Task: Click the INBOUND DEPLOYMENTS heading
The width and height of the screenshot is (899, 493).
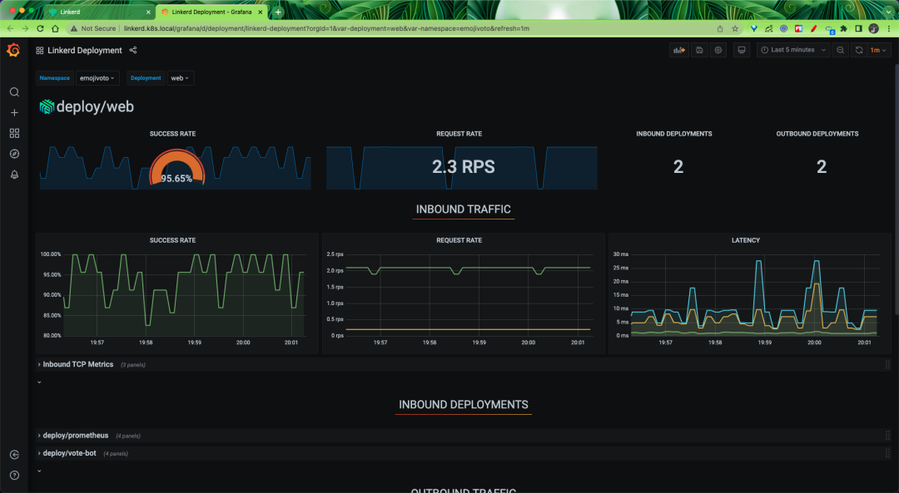Action: pos(464,405)
